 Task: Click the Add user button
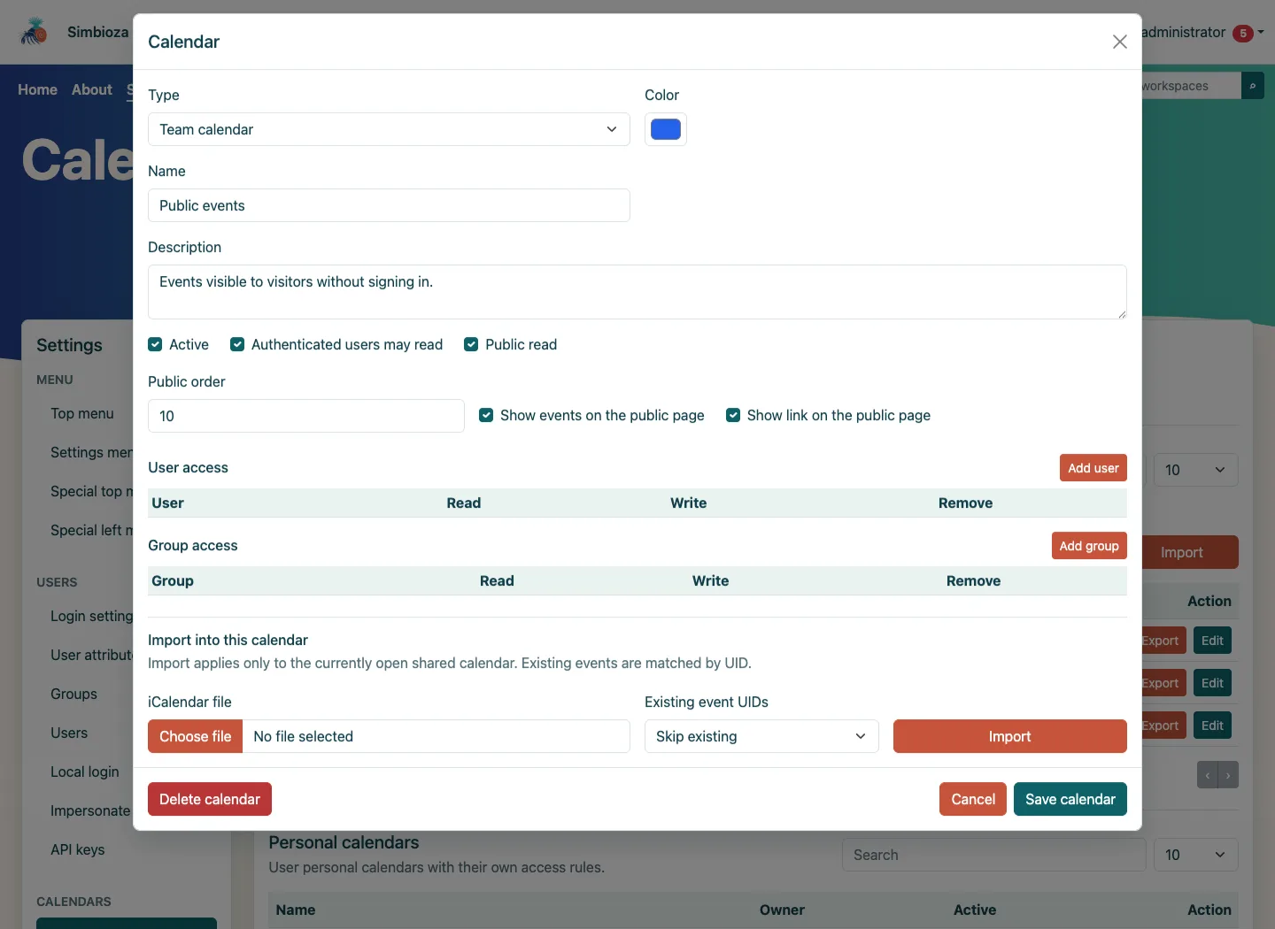1093,468
